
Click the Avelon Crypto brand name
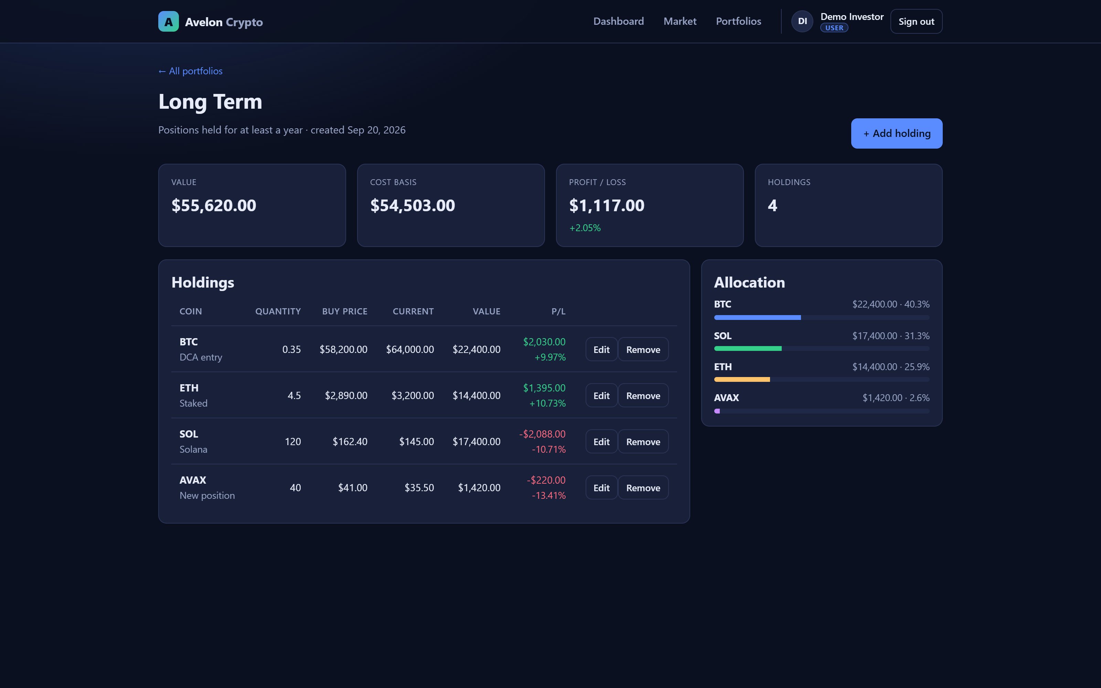click(224, 22)
